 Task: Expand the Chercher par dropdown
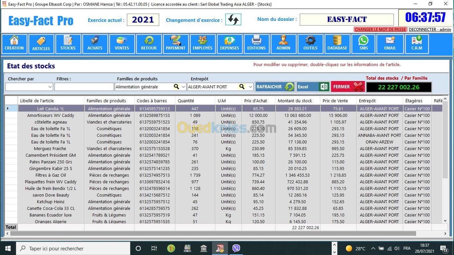pos(50,87)
